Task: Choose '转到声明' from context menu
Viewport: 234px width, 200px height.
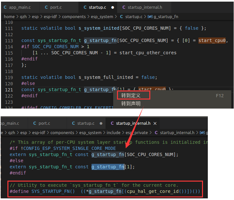Action: click(x=131, y=103)
